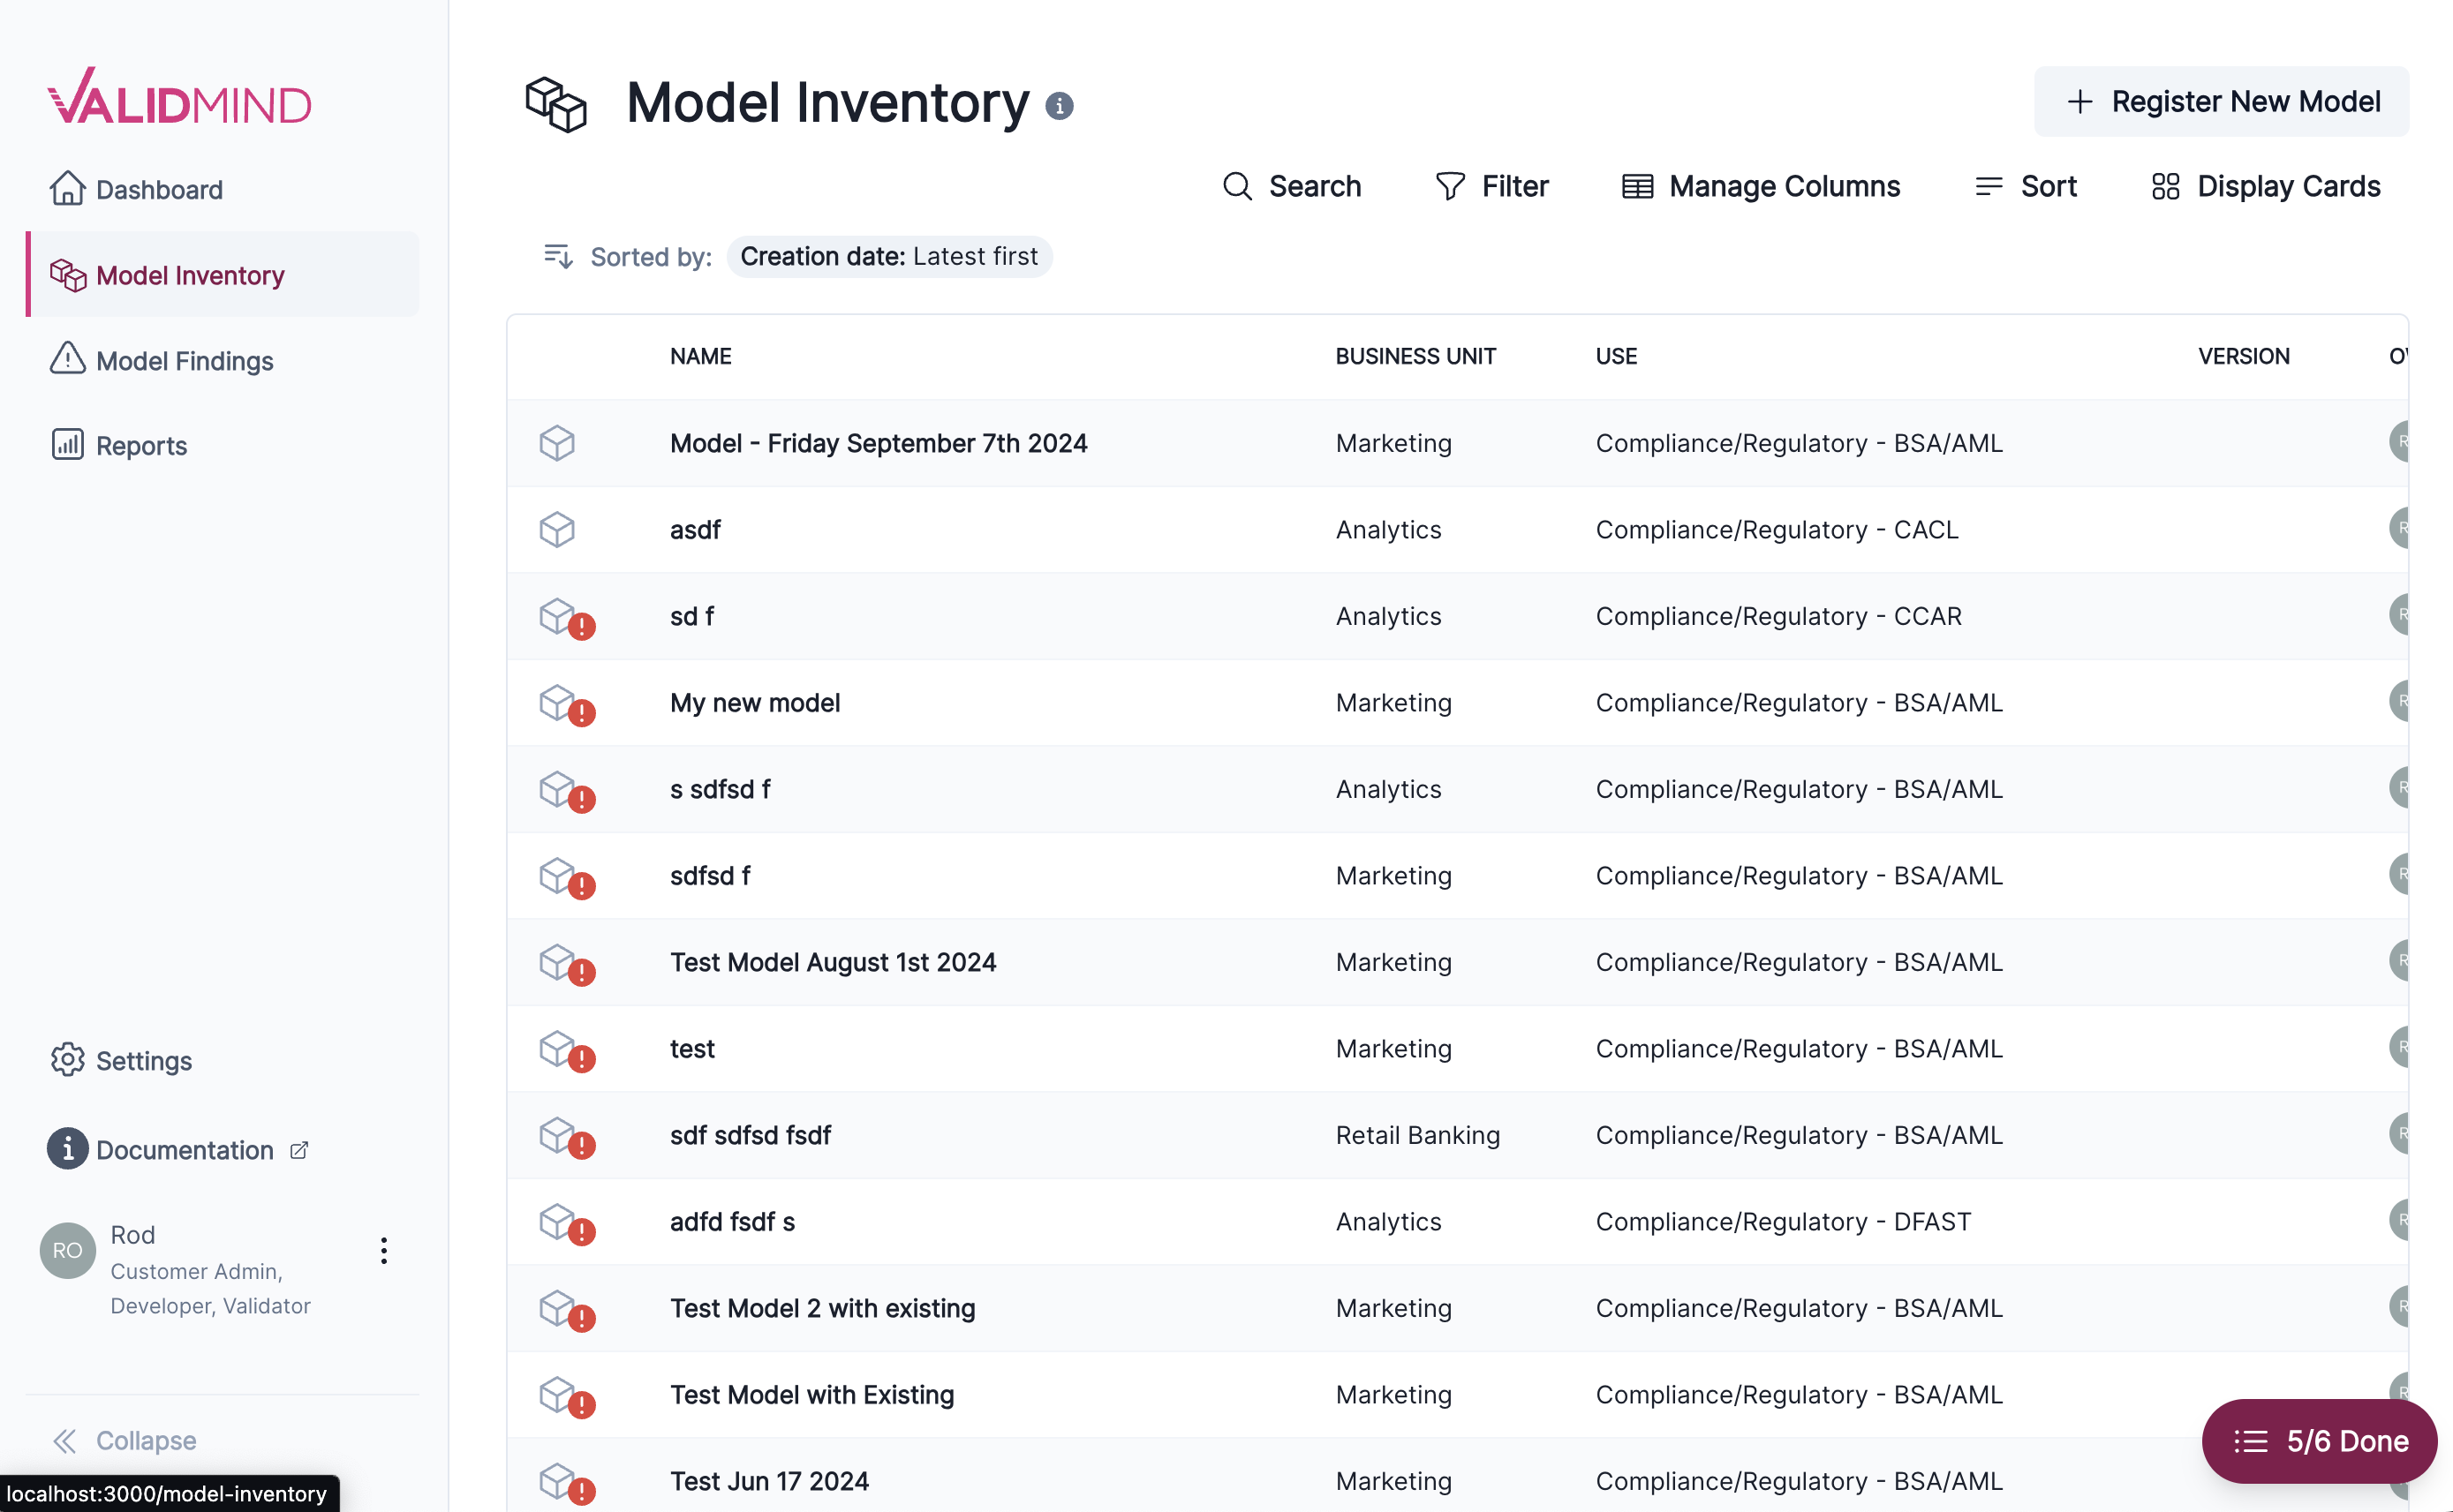Click the cube icon next to 'asdf'

point(557,529)
